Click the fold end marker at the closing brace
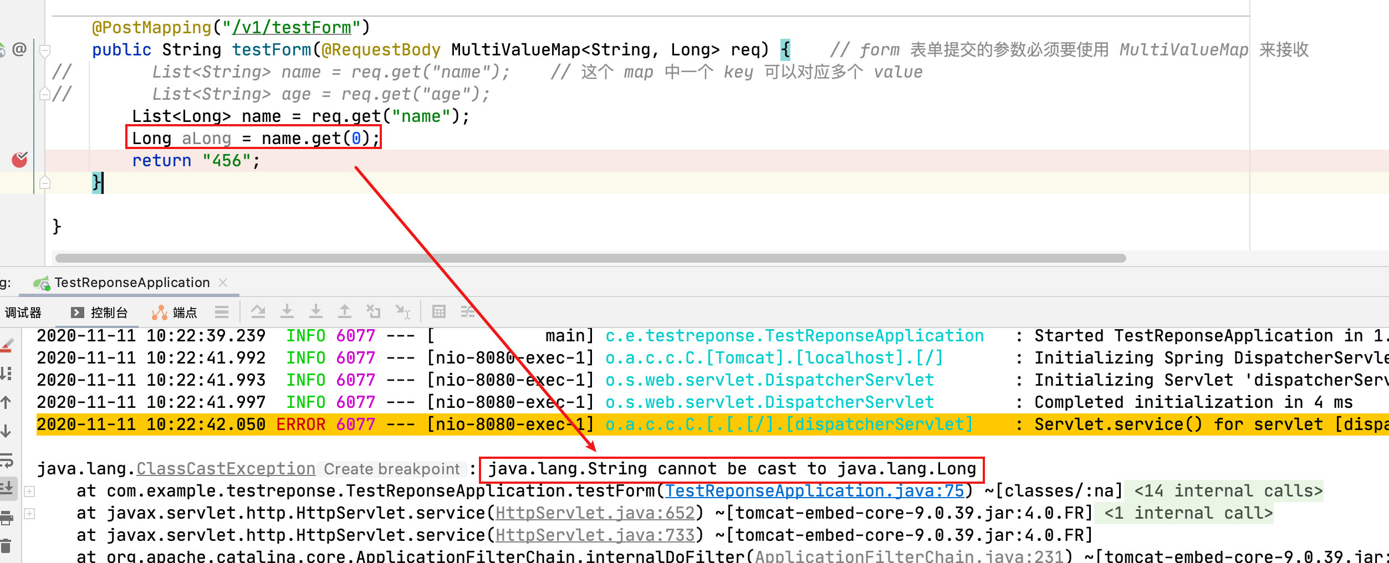 pyautogui.click(x=45, y=182)
